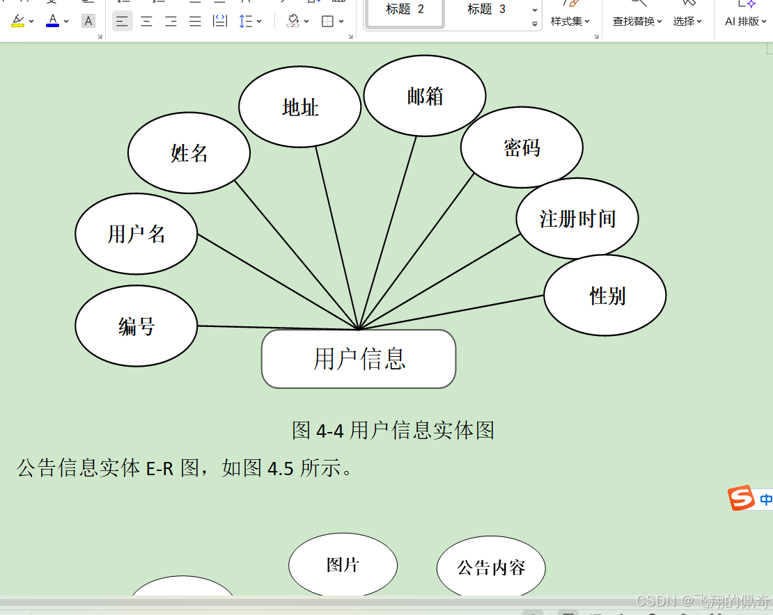The height and width of the screenshot is (615, 773).
Task: Click the character shading A icon
Action: tap(88, 21)
